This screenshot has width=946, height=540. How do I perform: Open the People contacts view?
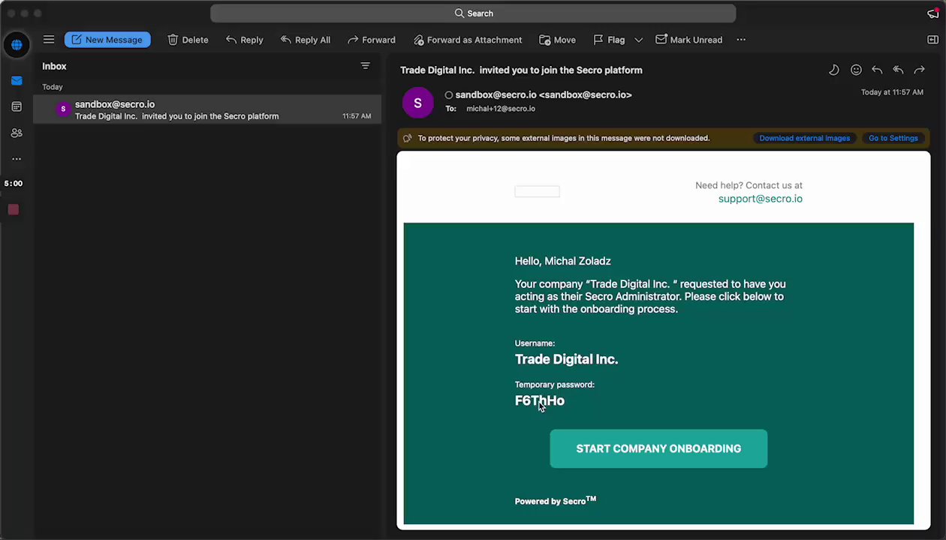[17, 133]
